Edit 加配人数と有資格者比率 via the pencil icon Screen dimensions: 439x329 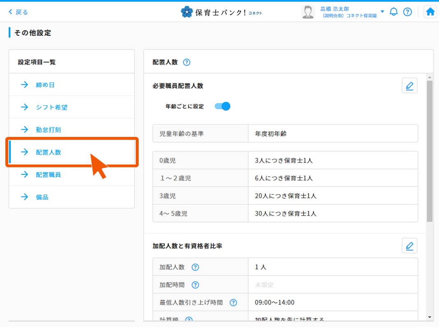pos(409,246)
